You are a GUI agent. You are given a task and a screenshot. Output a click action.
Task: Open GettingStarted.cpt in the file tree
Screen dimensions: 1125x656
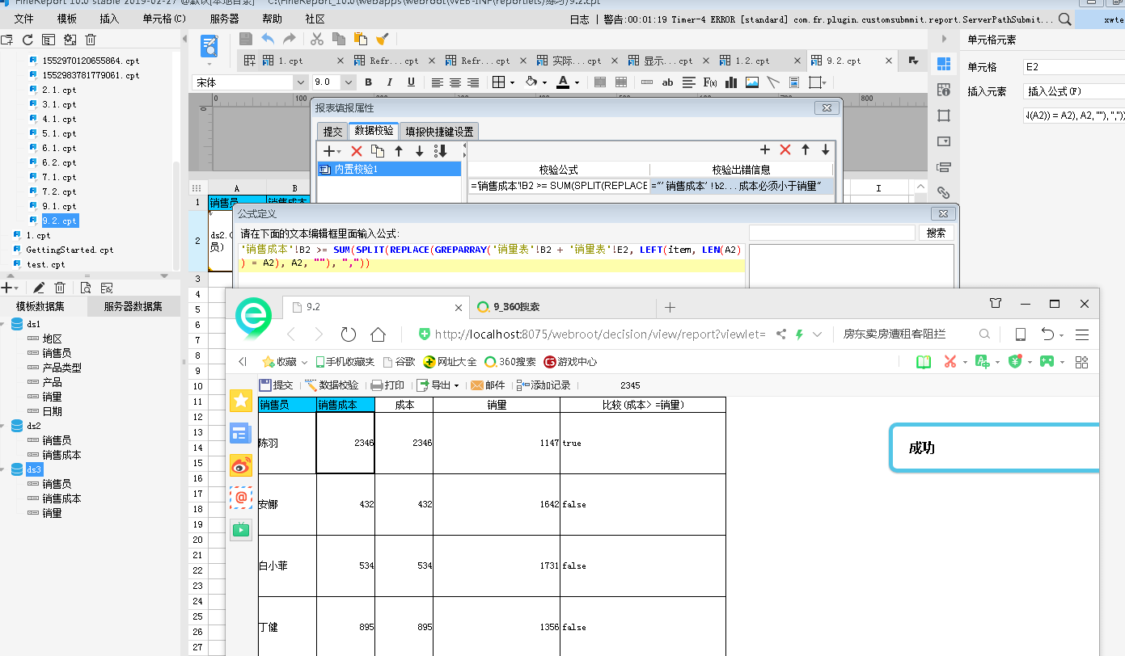pos(70,250)
